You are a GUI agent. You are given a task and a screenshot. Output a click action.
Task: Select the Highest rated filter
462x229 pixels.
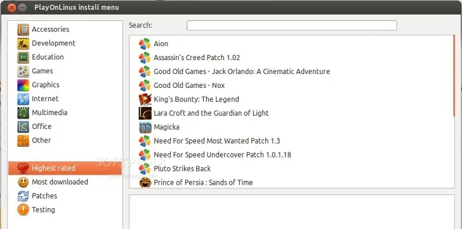[x=65, y=168]
